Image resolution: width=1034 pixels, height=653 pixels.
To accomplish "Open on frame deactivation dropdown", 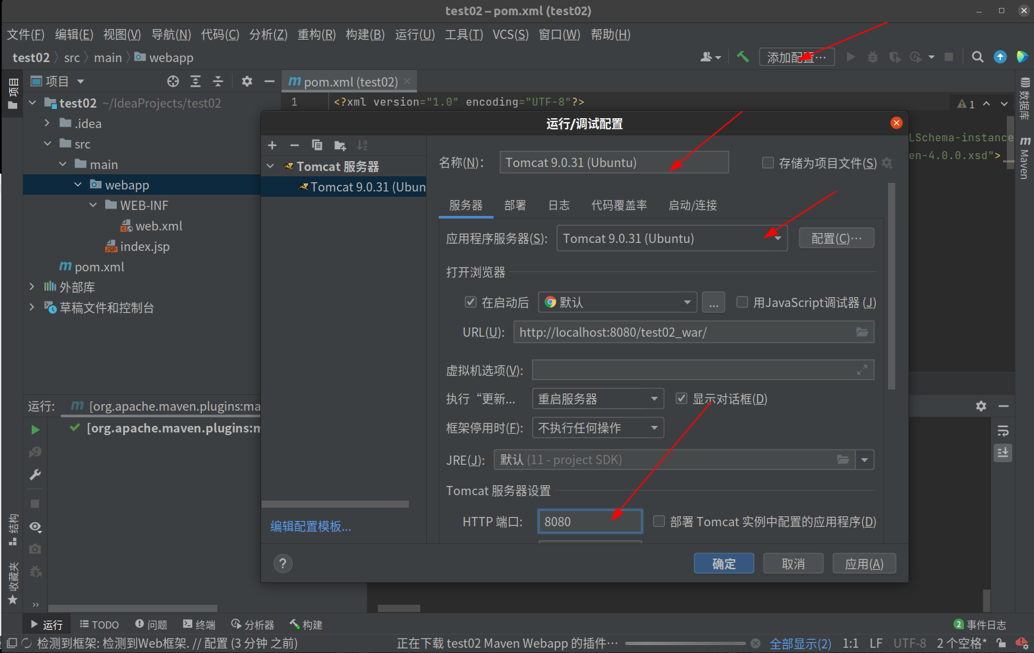I will (598, 428).
